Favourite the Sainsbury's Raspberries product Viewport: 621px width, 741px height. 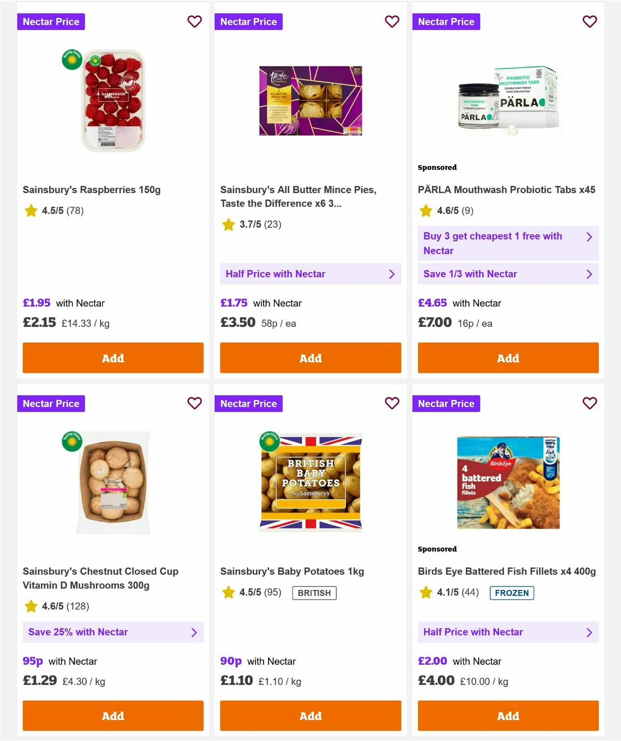click(195, 22)
